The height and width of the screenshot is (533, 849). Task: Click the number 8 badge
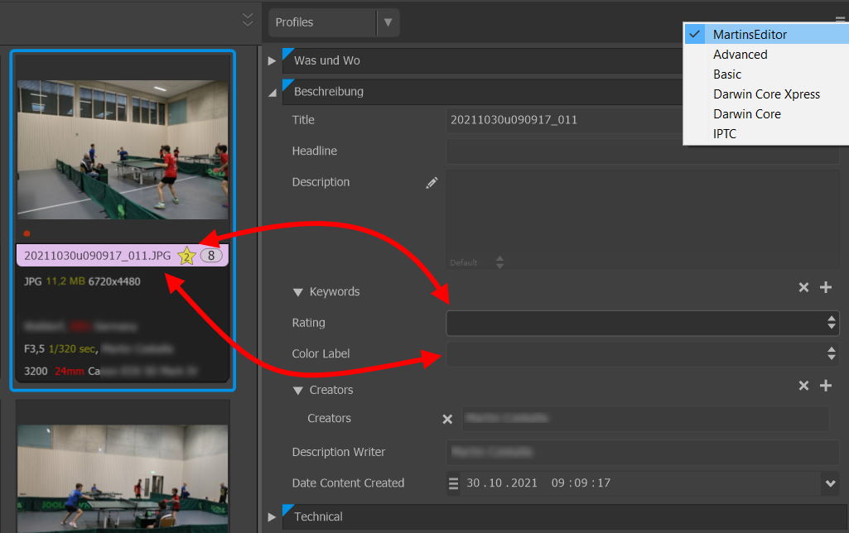tap(211, 256)
